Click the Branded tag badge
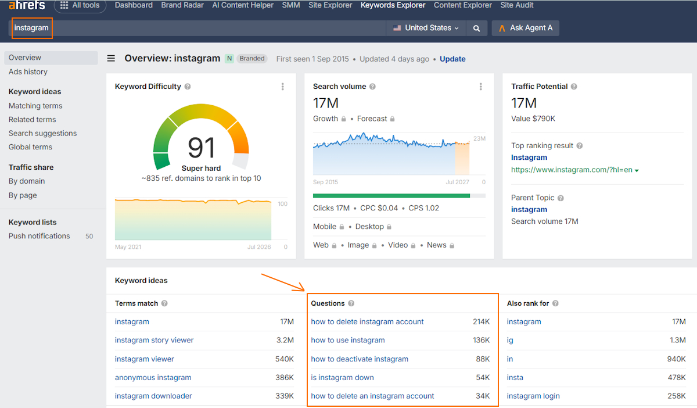Viewport: 697px width, 408px height. (252, 59)
